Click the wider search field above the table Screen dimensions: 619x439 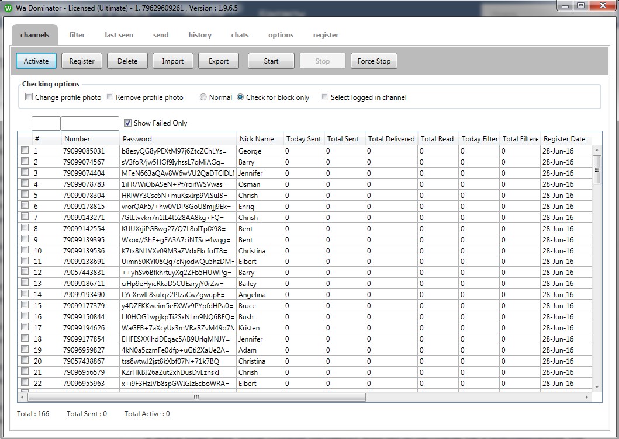click(x=90, y=123)
